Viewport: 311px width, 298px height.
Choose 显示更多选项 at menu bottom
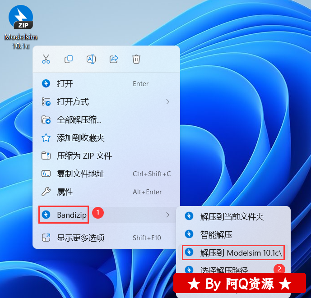[x=107, y=238]
